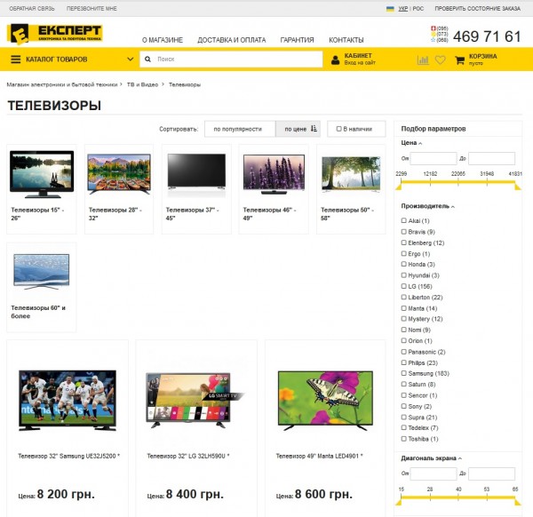The height and width of the screenshot is (517, 533).
Task: Click Кабинет Вход на сайт link
Action: [360, 60]
